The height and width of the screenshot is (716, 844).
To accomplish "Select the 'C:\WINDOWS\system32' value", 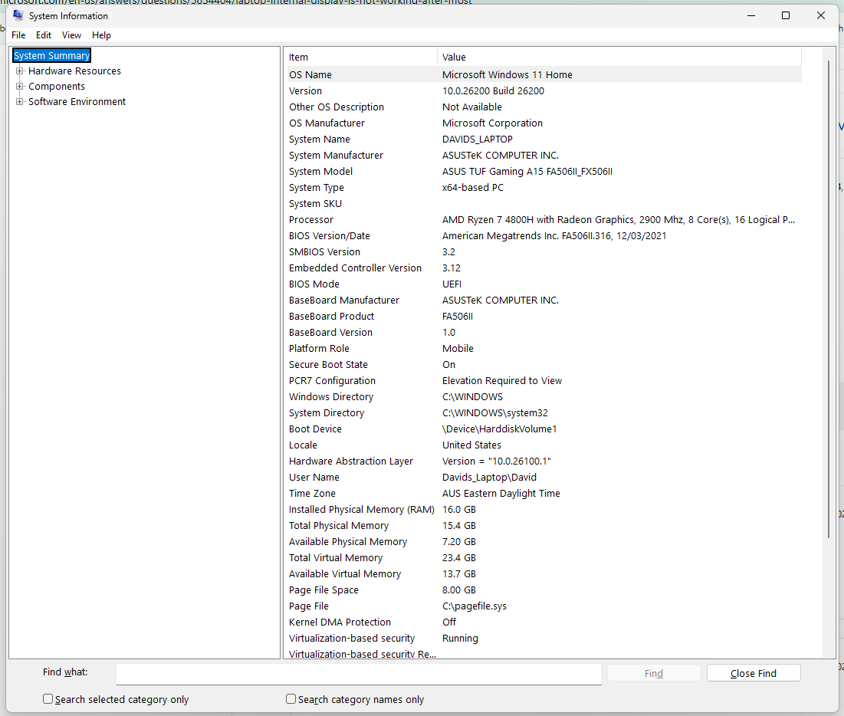I will click(495, 413).
